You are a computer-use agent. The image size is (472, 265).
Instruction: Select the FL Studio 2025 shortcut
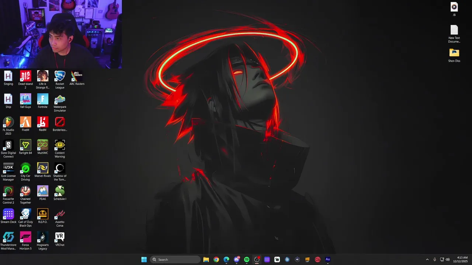8,126
